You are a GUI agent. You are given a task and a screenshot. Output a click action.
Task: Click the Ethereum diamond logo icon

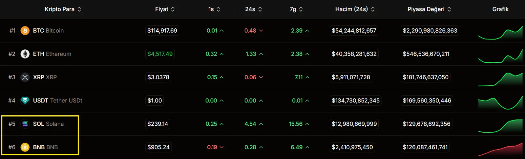coord(25,54)
